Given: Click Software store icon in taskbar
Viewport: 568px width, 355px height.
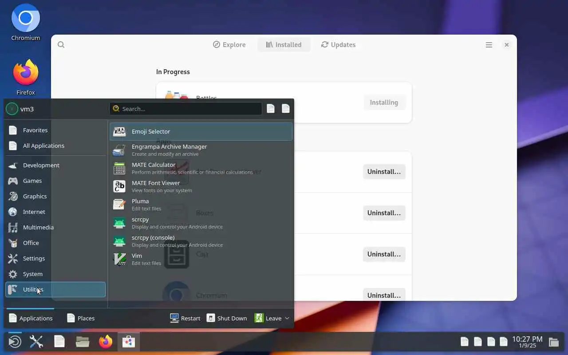Looking at the screenshot, I should click(129, 342).
